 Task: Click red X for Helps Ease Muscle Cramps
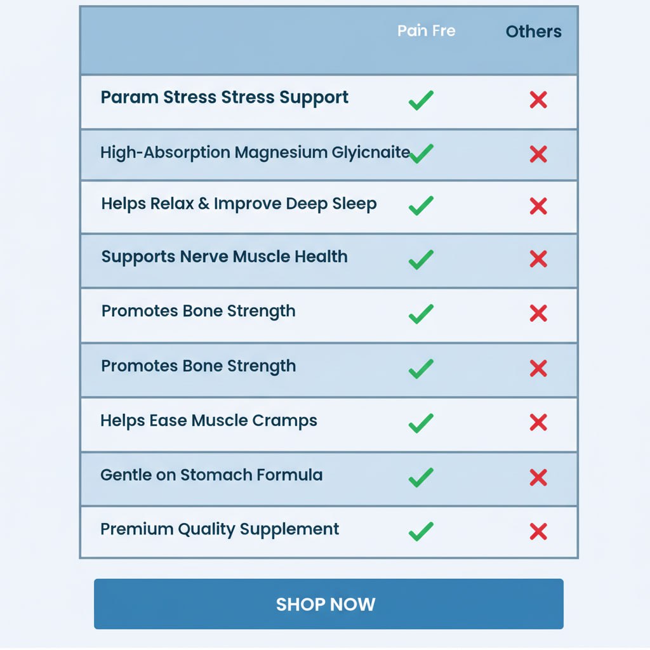point(538,423)
